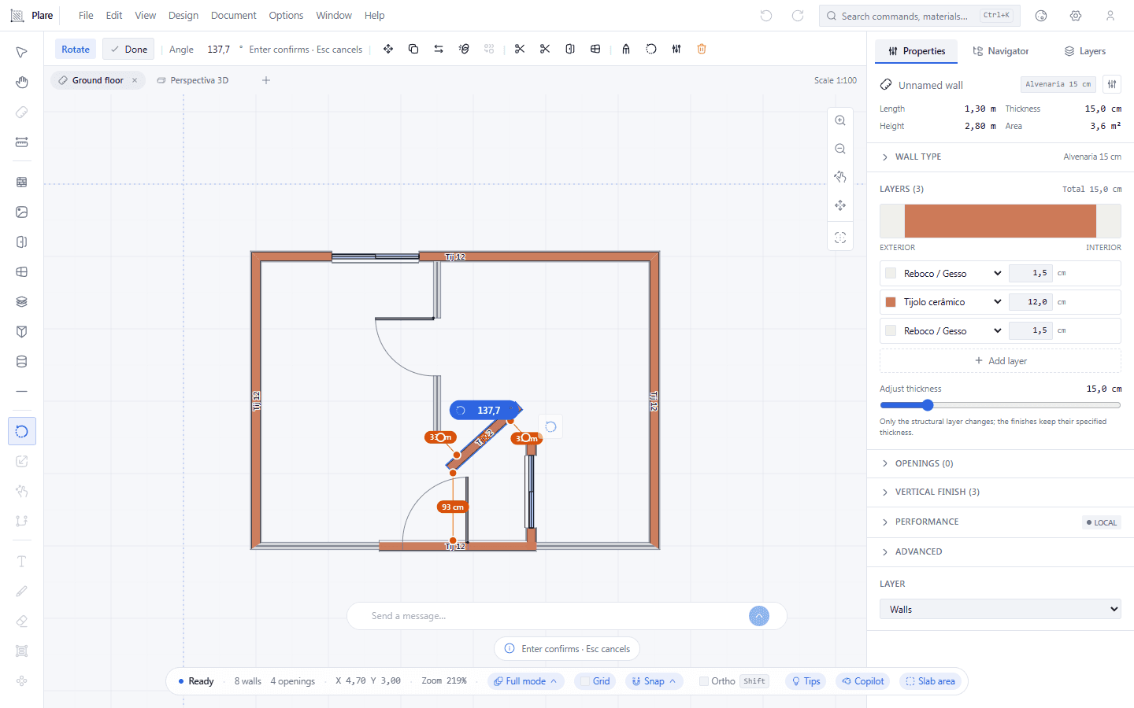Click the Adjust thickness slider handle
Image resolution: width=1134 pixels, height=708 pixels.
(928, 405)
